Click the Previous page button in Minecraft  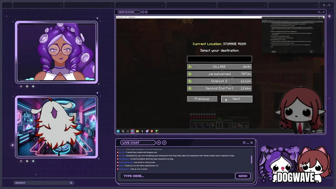click(202, 99)
